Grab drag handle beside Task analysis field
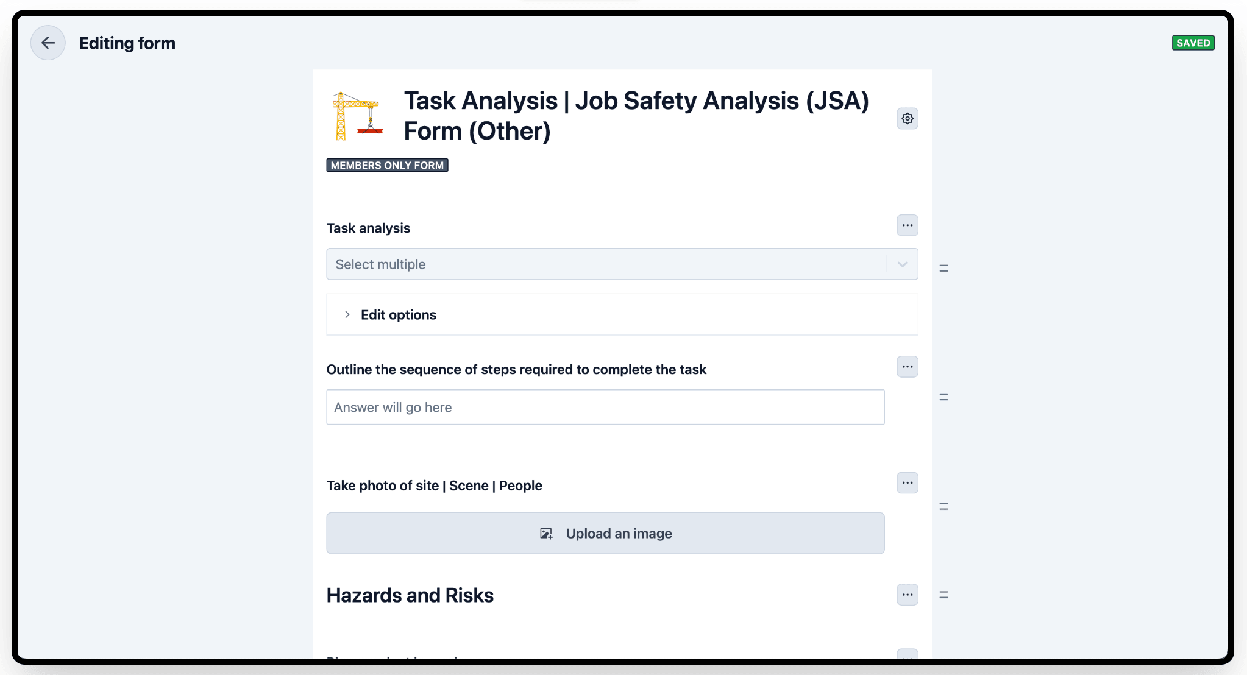 click(x=943, y=268)
